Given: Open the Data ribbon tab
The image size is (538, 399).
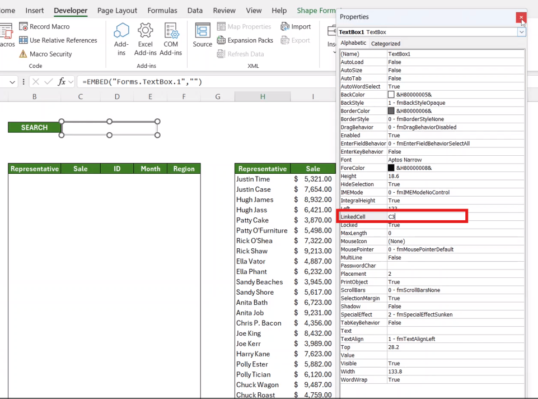Looking at the screenshot, I should point(195,10).
